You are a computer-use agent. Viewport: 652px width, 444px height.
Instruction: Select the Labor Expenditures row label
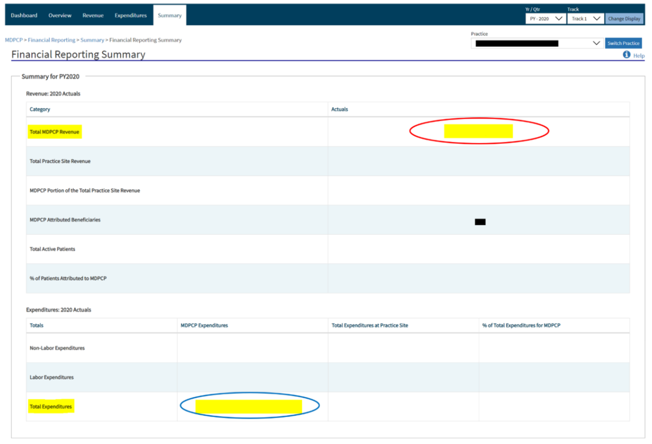pos(51,377)
